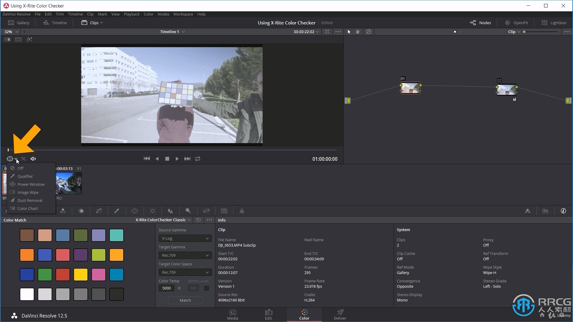Open the Tracker palette
Image resolution: width=573 pixels, height=322 pixels.
(153, 211)
